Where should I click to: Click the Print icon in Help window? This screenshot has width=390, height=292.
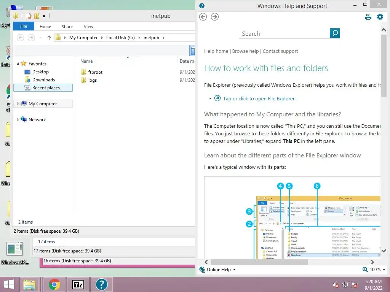click(368, 17)
